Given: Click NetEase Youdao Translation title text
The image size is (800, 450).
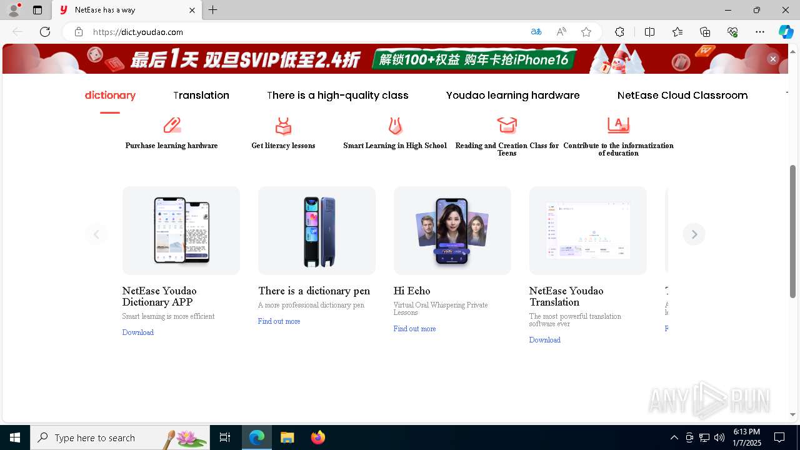Looking at the screenshot, I should (x=566, y=296).
